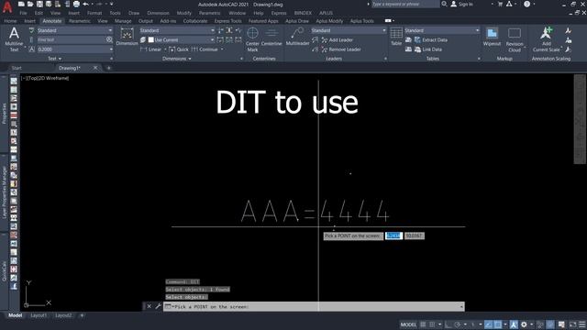The width and height of the screenshot is (587, 330).
Task: Switch to the Parametric ribbon tab
Action: 80,21
